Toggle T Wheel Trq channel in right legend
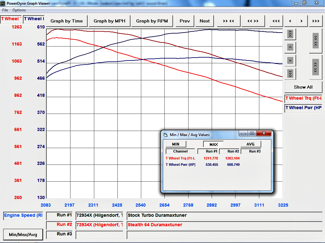The image size is (325, 243). 303,98
